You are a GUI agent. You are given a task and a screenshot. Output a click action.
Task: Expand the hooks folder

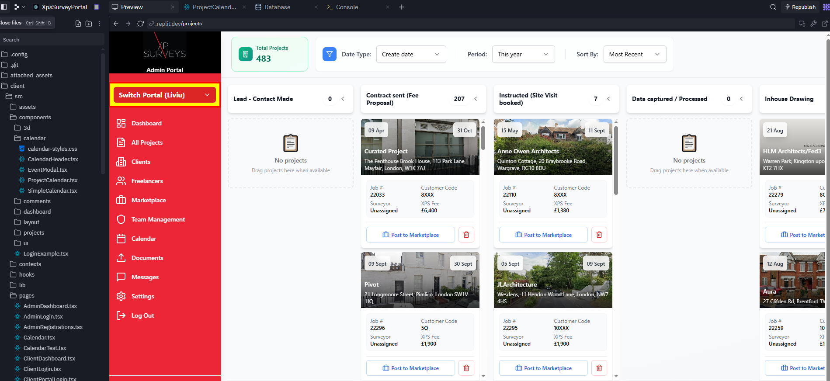click(27, 274)
